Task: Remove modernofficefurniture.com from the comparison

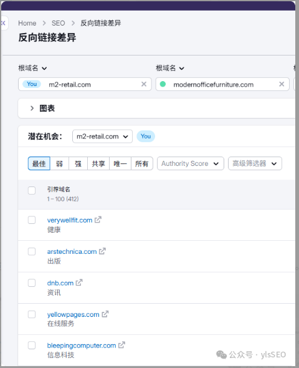Action: pos(282,84)
